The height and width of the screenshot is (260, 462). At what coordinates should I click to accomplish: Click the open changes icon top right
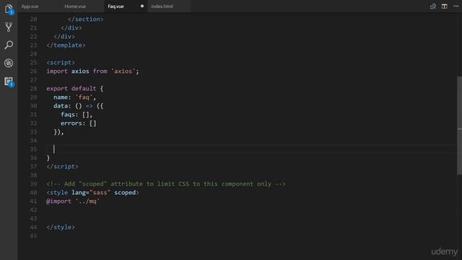433,6
